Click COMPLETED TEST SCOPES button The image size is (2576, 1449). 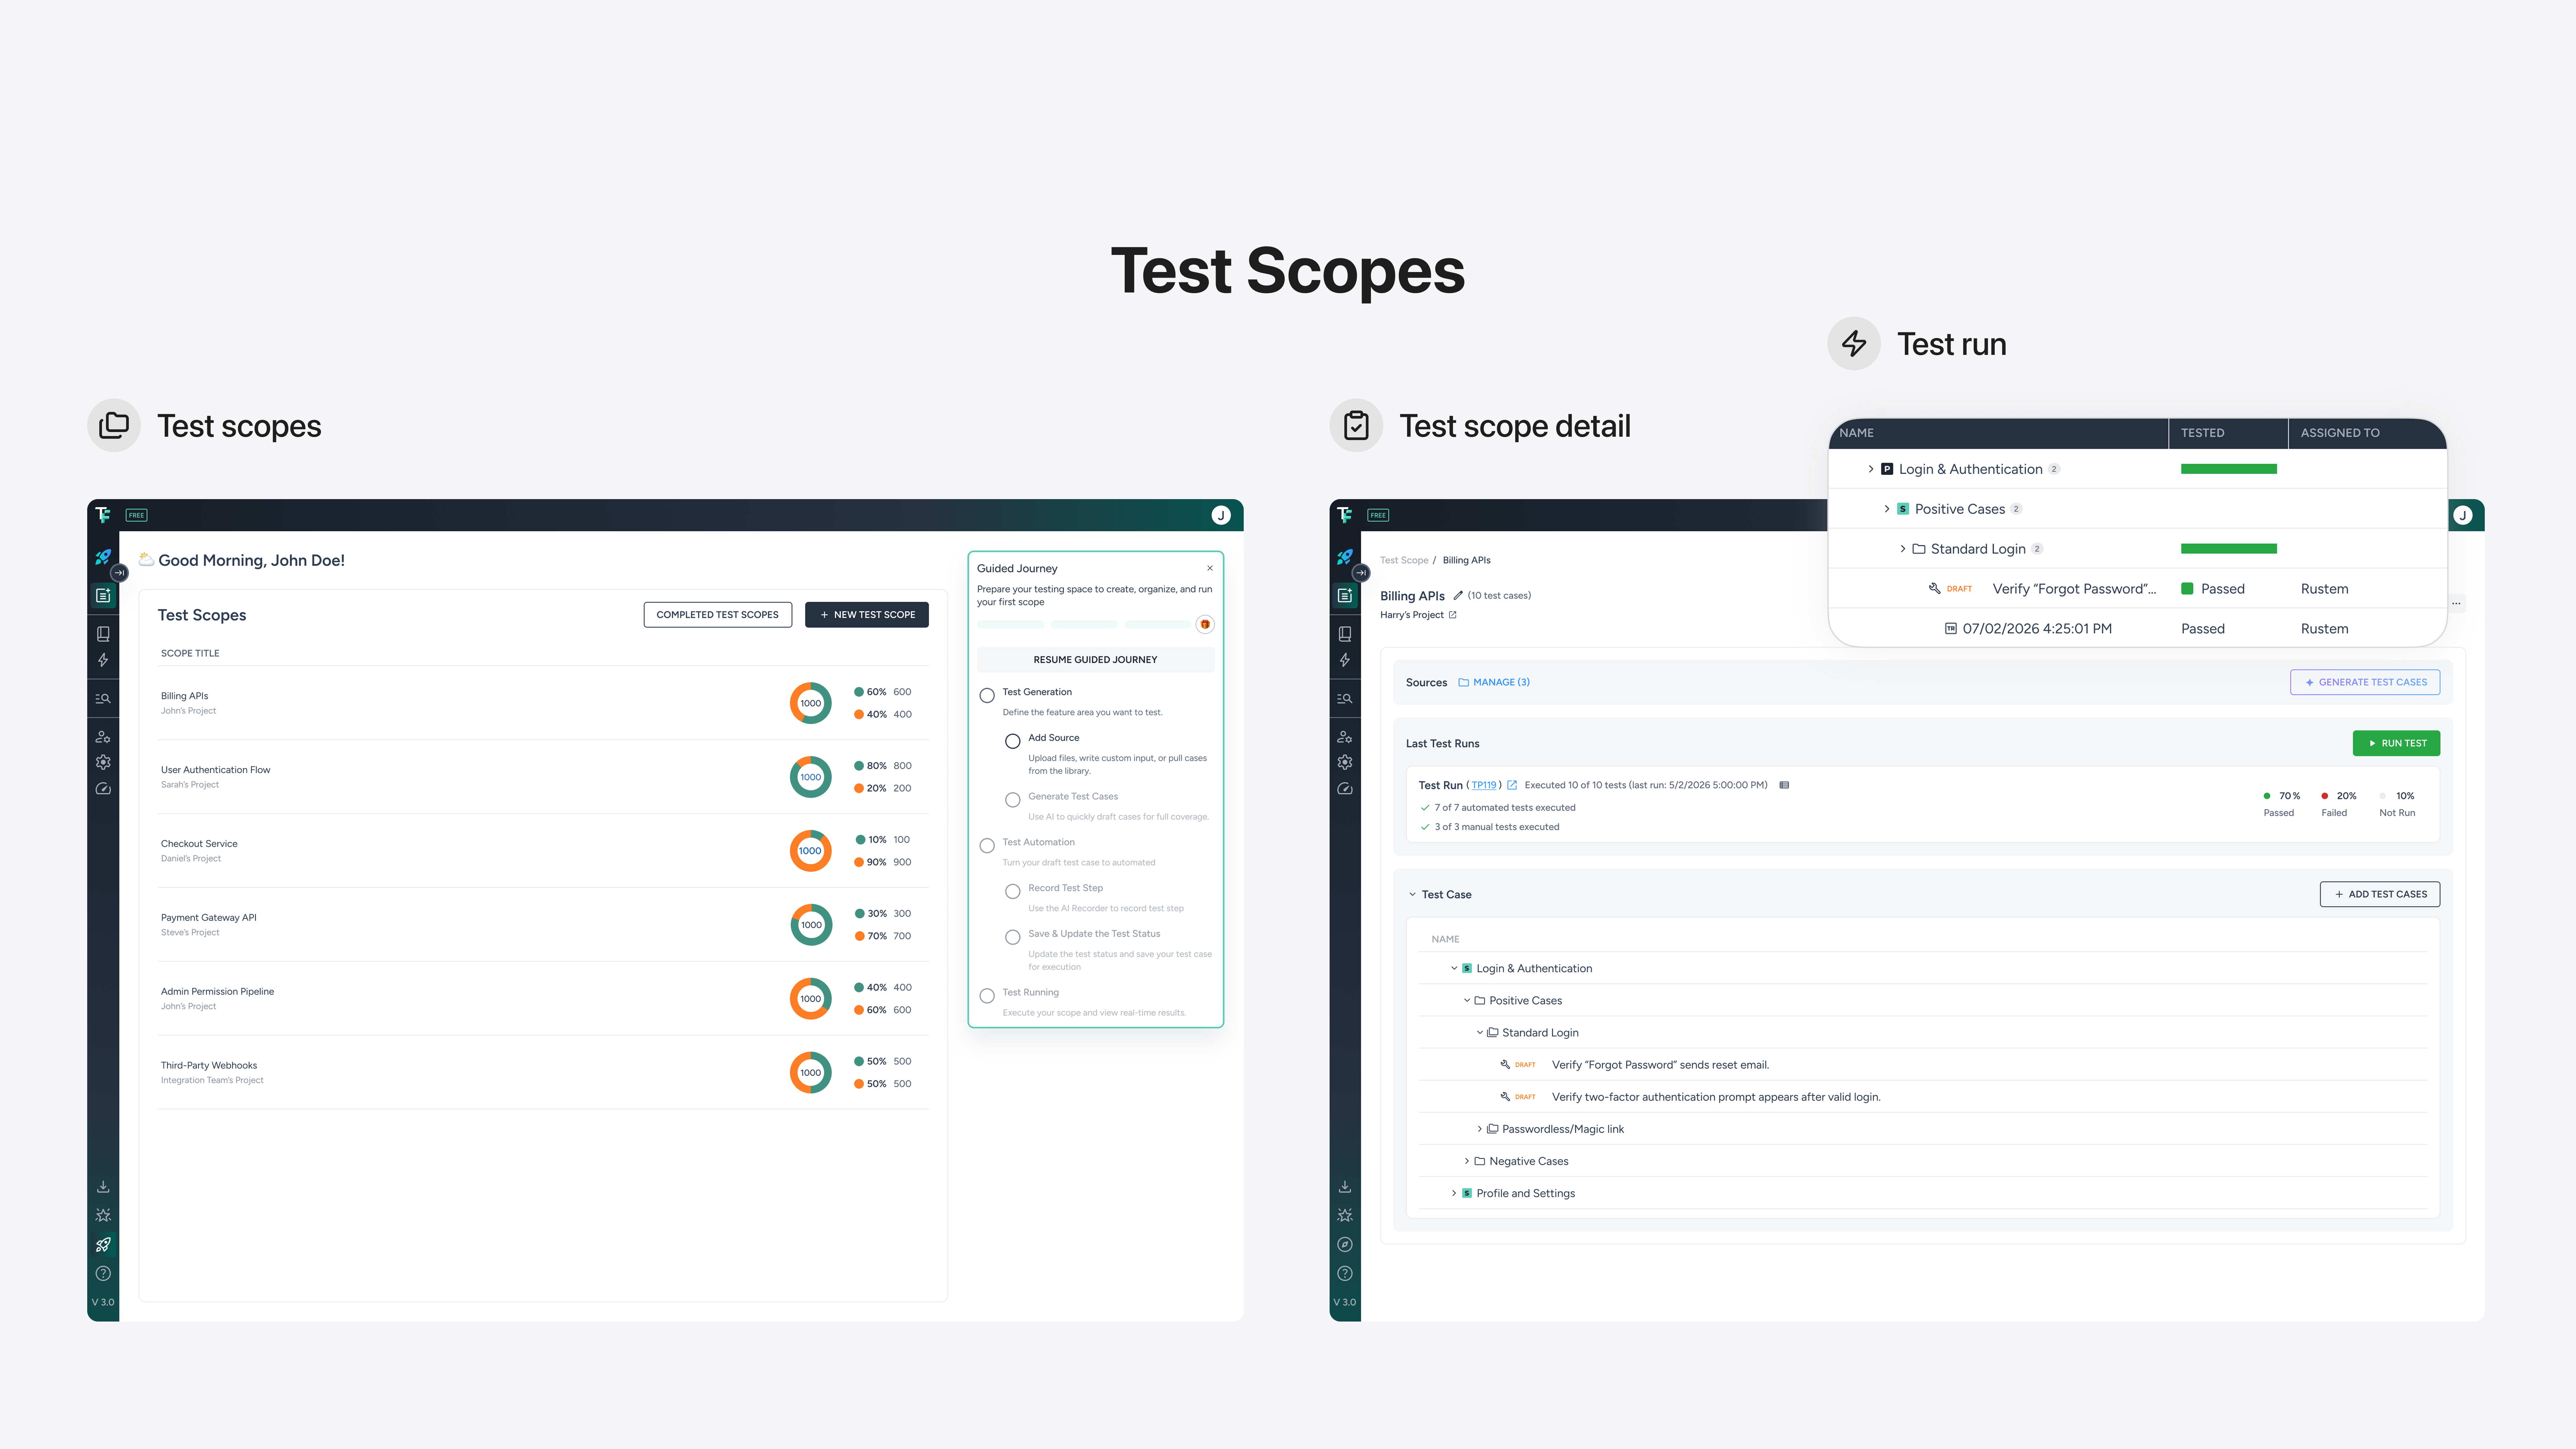click(x=718, y=615)
